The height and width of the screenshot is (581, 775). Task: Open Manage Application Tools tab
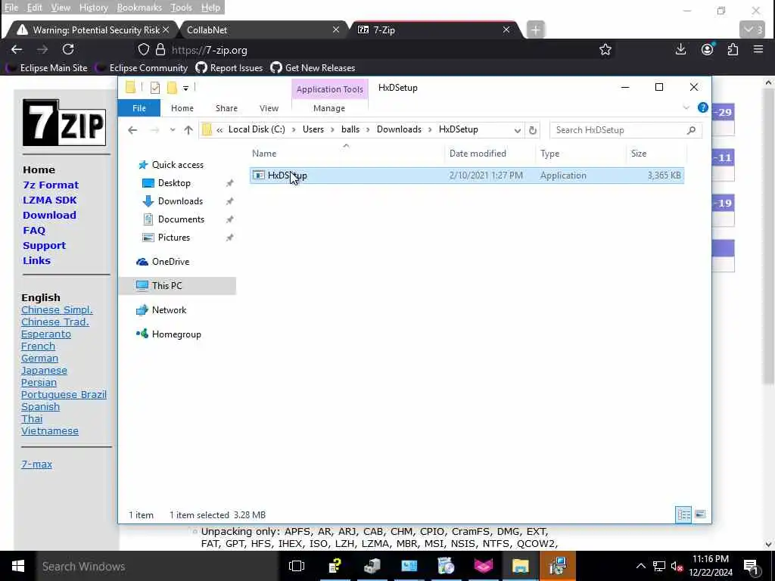pyautogui.click(x=329, y=107)
